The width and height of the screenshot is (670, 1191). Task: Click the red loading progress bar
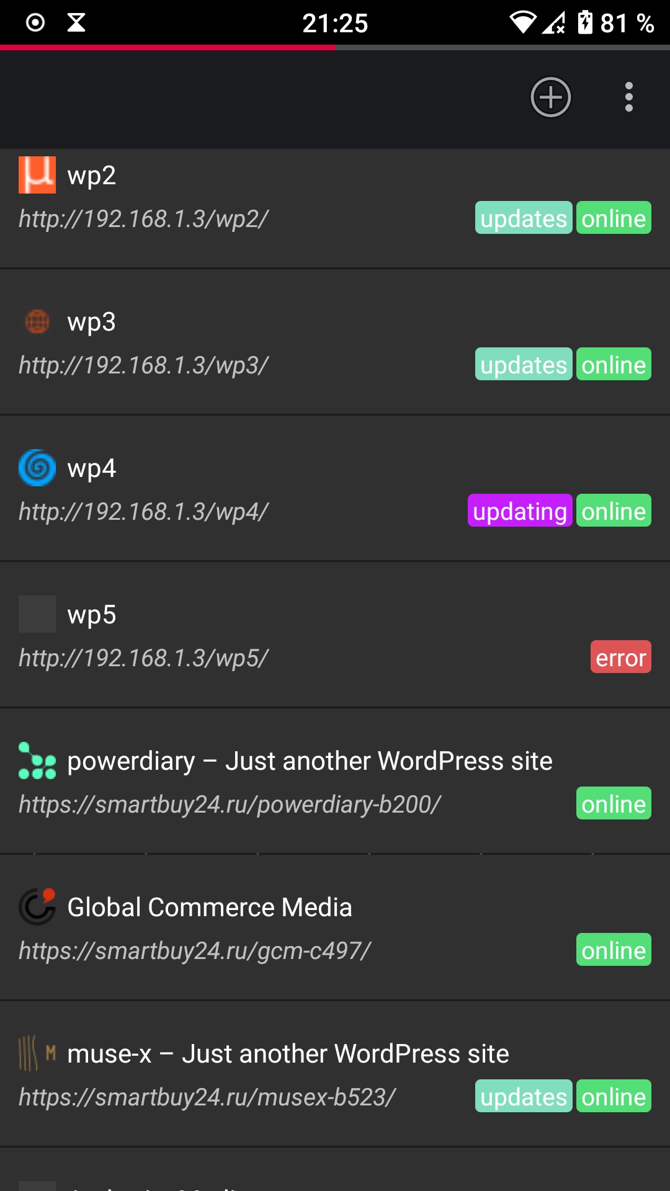coord(167,47)
